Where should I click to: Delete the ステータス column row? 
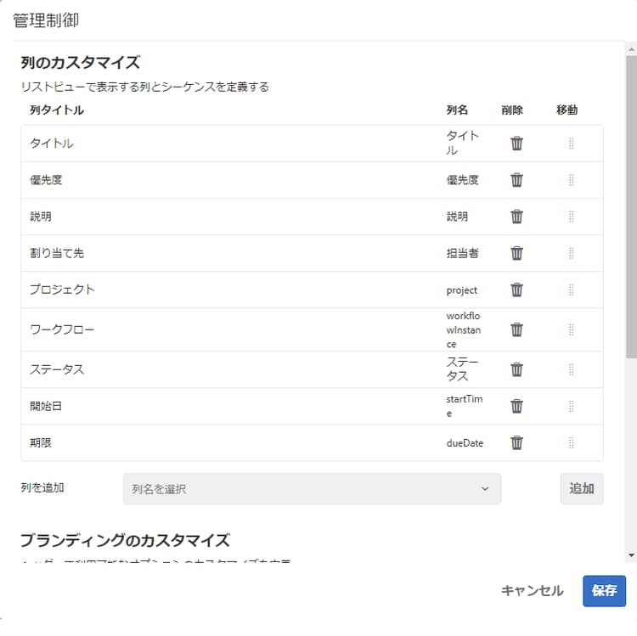516,369
